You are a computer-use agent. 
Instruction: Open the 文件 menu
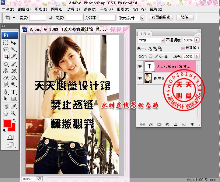pyautogui.click(x=8, y=9)
